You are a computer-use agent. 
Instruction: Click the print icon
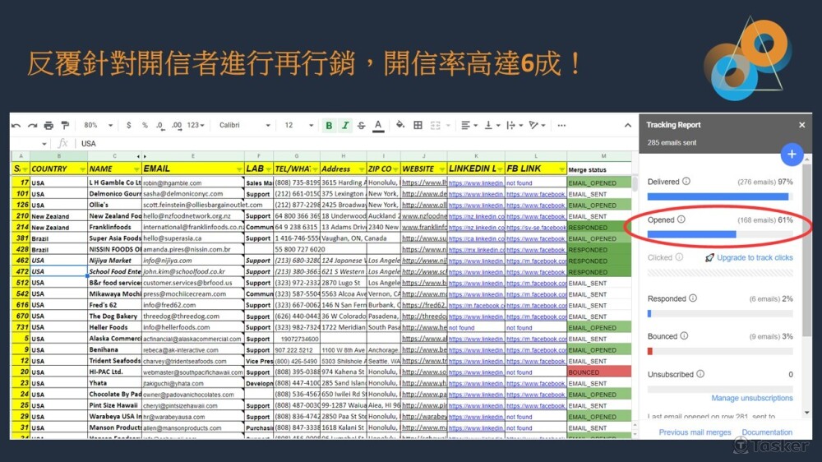pos(48,125)
